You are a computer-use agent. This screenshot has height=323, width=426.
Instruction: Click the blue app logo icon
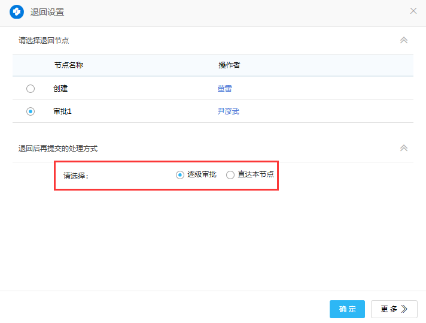17,11
